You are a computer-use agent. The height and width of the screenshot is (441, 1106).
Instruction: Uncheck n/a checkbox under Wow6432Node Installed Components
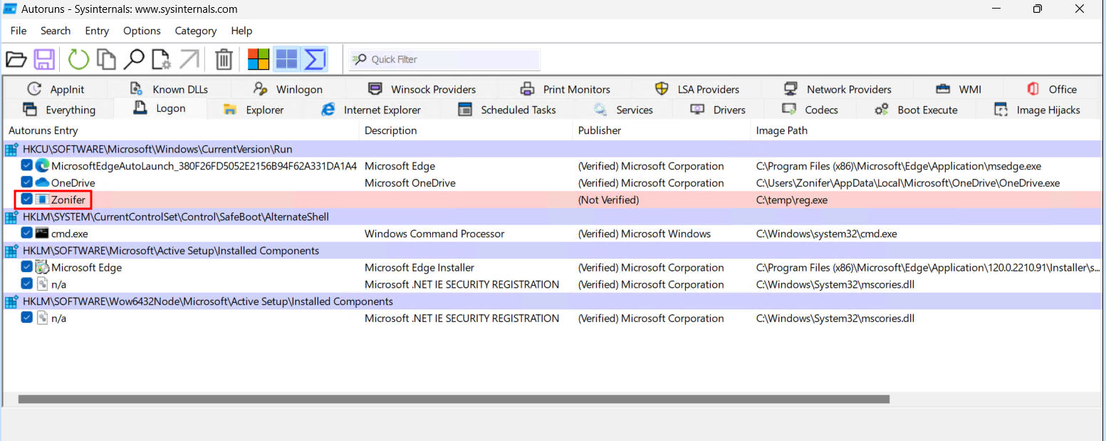click(27, 318)
